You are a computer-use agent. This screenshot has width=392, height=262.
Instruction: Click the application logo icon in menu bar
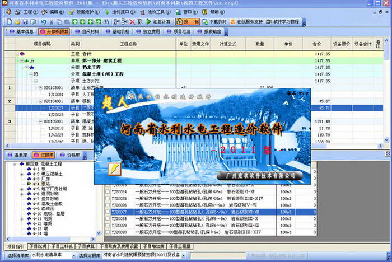click(9, 12)
